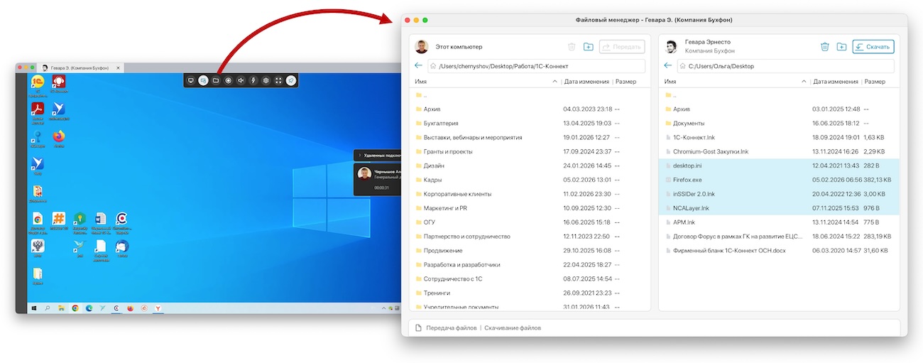Mute sound in remote session toolbar
The image size is (923, 363).
pos(241,80)
